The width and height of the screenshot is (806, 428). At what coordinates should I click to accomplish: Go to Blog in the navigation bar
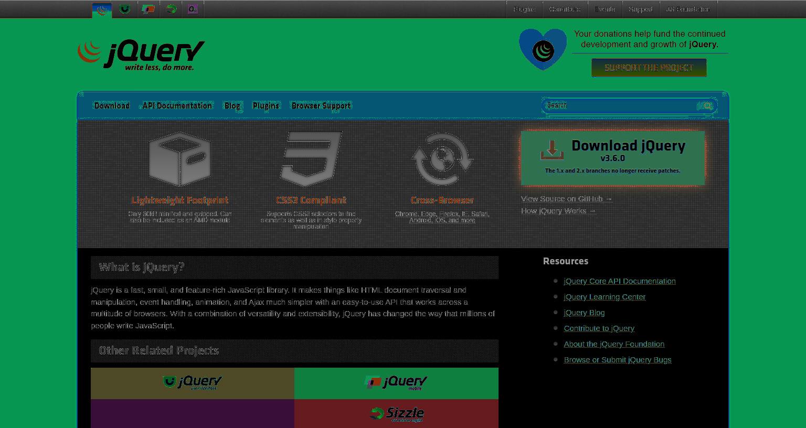click(232, 106)
